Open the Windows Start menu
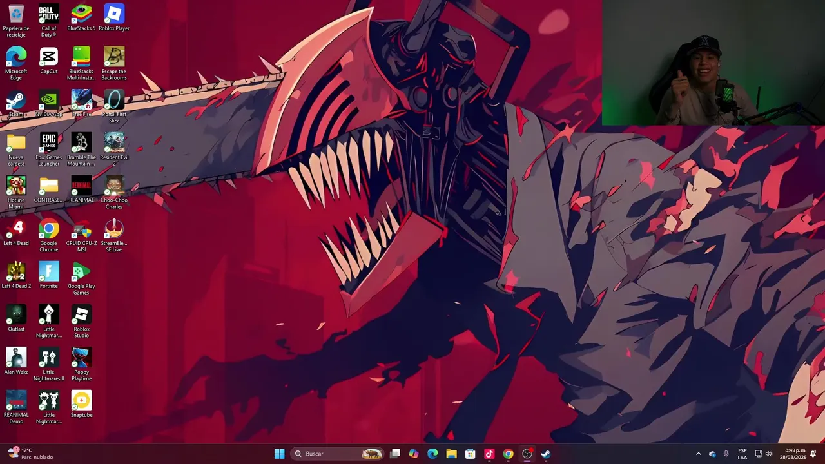 (279, 454)
